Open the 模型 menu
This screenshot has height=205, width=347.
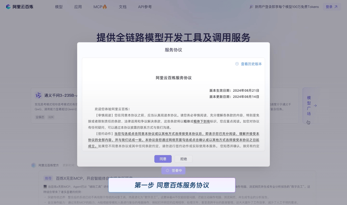(x=59, y=7)
